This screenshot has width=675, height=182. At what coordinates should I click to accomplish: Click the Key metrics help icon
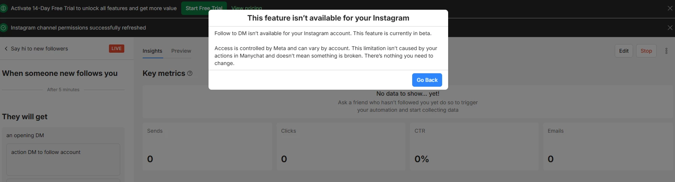[x=190, y=73]
